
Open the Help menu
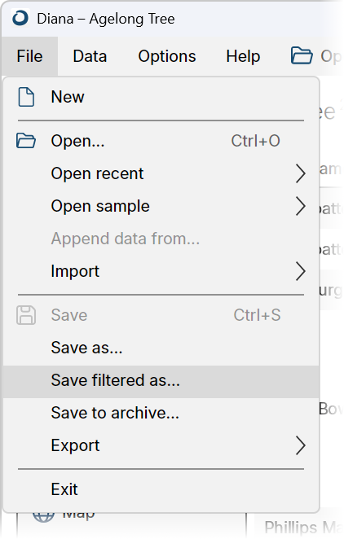243,56
